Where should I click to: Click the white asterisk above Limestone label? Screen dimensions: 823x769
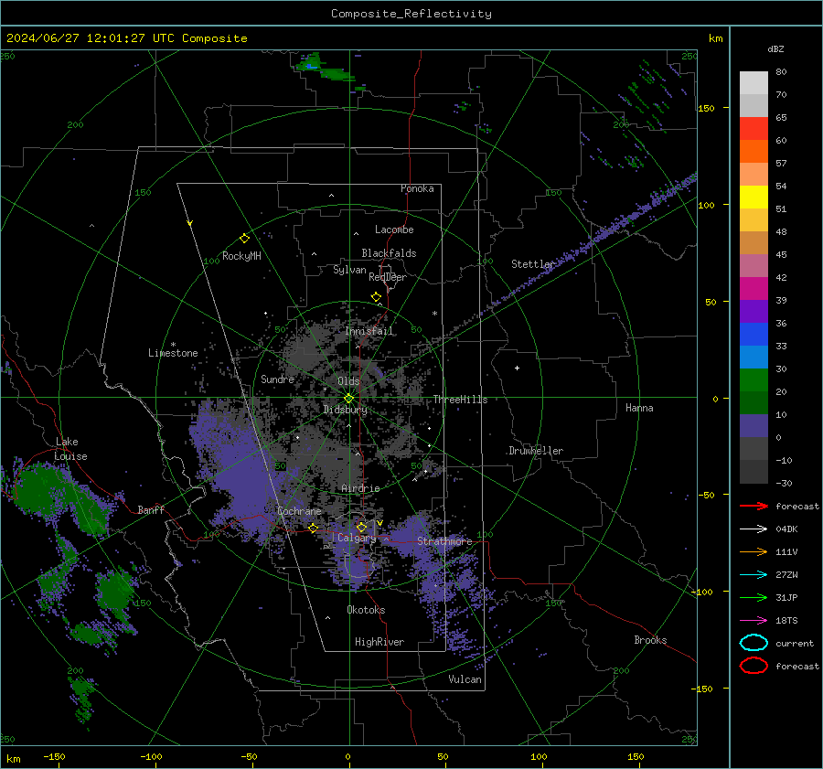pos(173,345)
